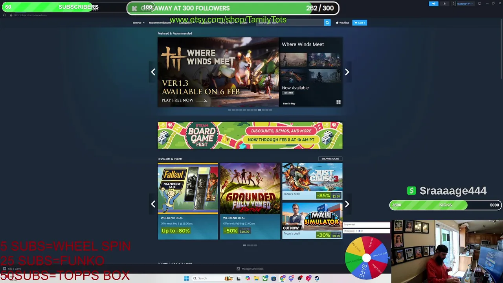Screen dimensions: 503x283
Task: Open the Grounded Fully Yoked deal
Action: coord(250,201)
